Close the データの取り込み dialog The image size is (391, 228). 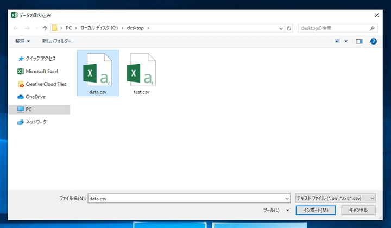(x=376, y=15)
